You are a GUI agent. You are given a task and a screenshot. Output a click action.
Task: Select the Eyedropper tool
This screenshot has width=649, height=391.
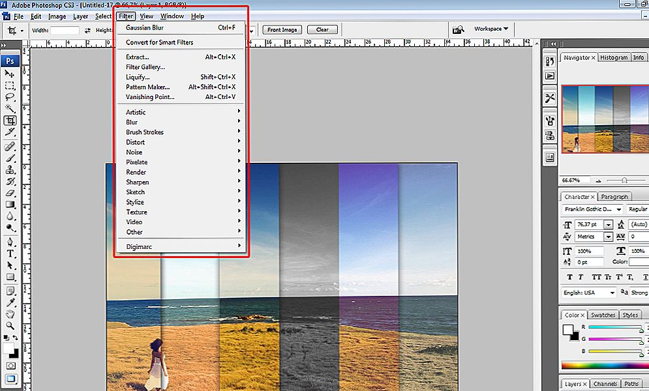pos(10,302)
